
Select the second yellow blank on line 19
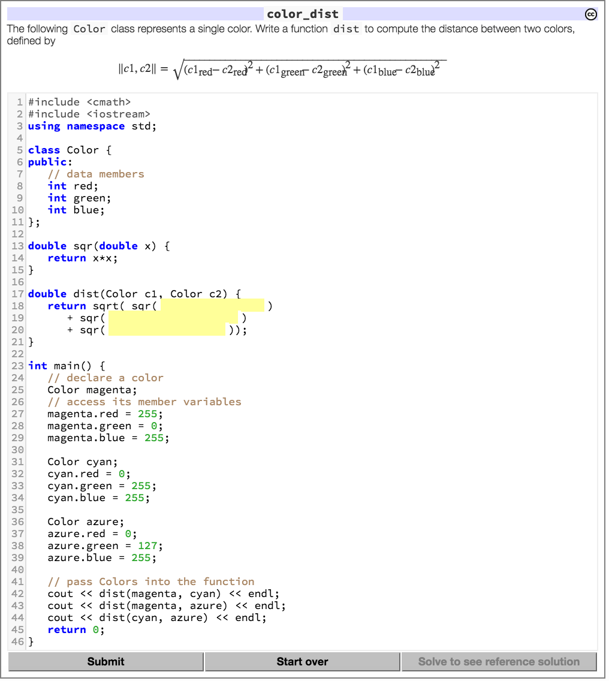(173, 318)
